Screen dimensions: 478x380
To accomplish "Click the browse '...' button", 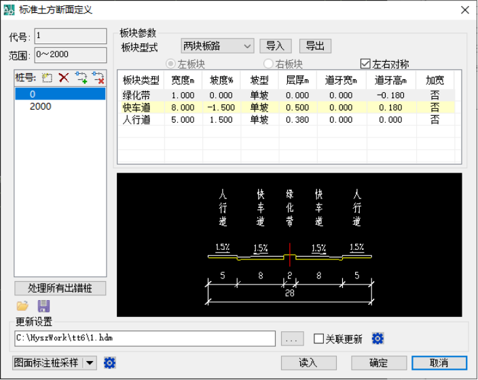I will pos(292,339).
